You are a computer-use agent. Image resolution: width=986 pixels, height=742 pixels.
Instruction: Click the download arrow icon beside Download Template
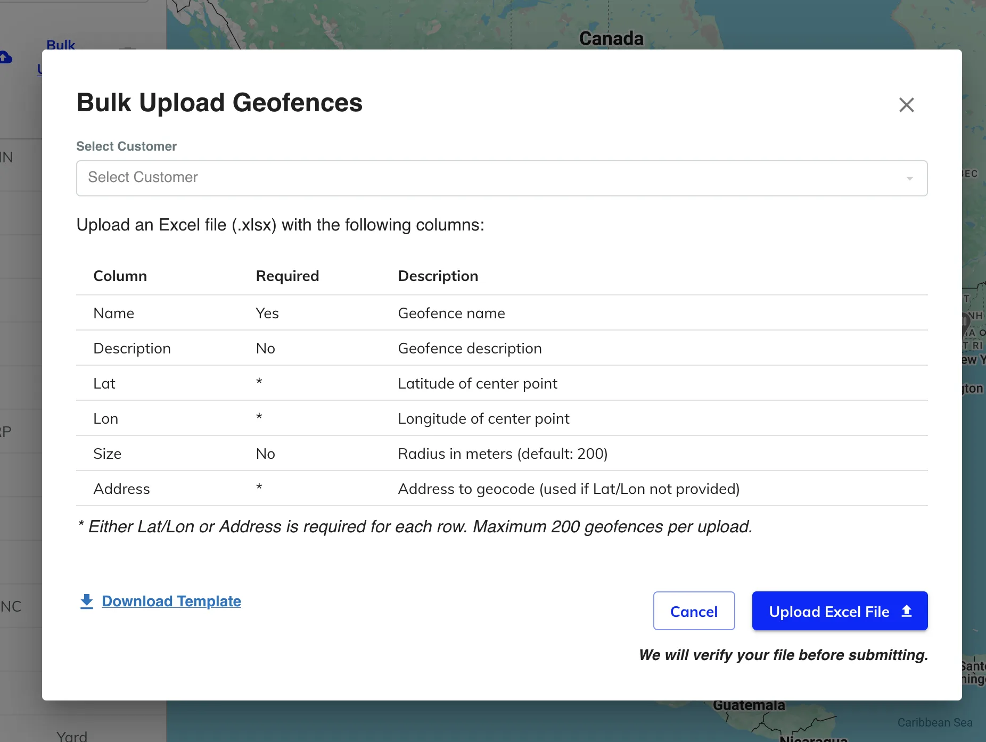[x=86, y=601]
